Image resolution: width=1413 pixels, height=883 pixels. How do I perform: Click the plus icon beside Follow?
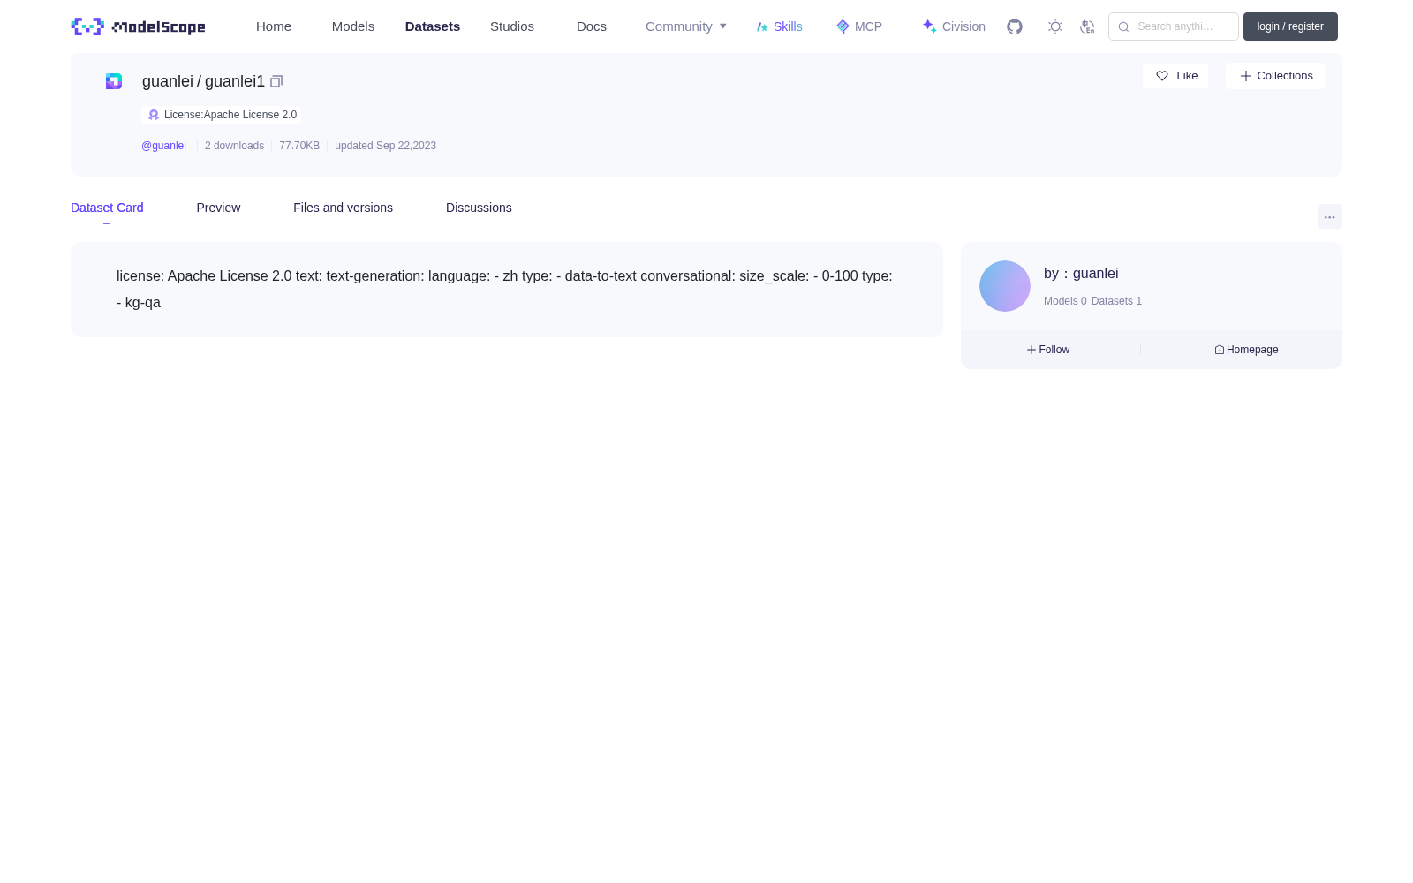pyautogui.click(x=1031, y=350)
